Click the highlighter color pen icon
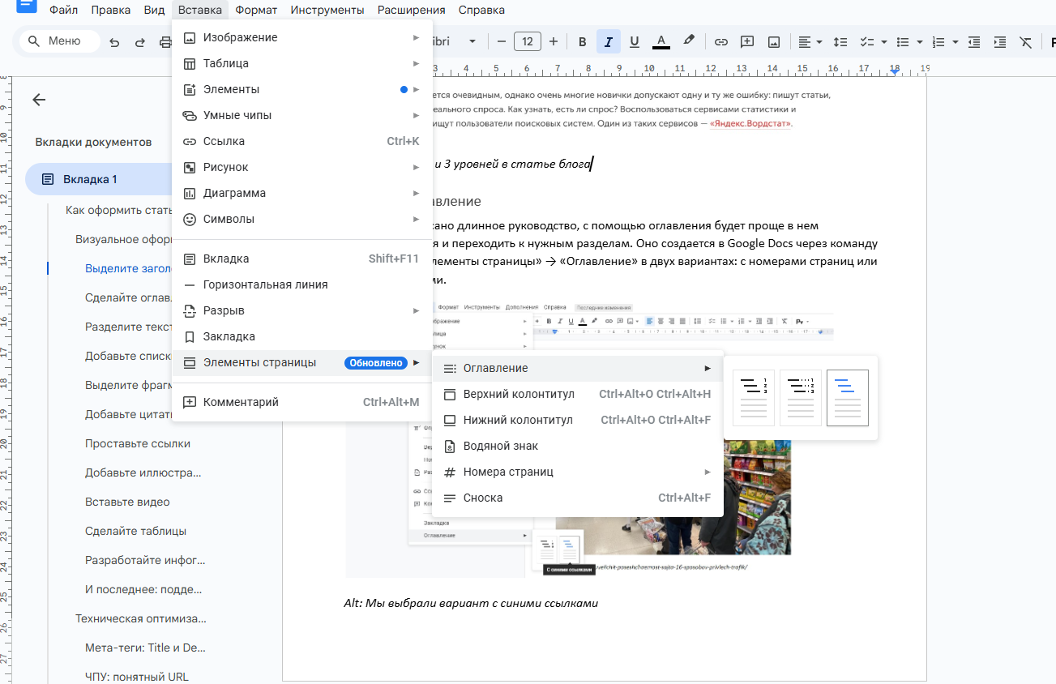Image resolution: width=1056 pixels, height=684 pixels. coord(689,41)
